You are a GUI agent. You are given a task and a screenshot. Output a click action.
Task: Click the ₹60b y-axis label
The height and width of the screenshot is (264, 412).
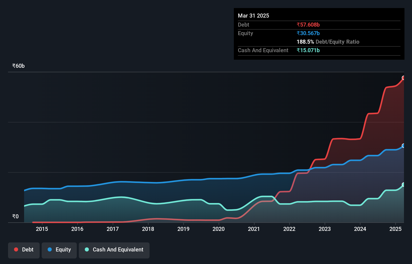click(18, 66)
